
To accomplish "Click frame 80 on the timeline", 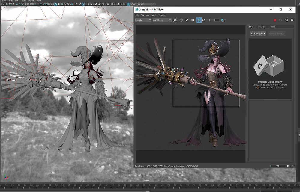I will [200, 185].
